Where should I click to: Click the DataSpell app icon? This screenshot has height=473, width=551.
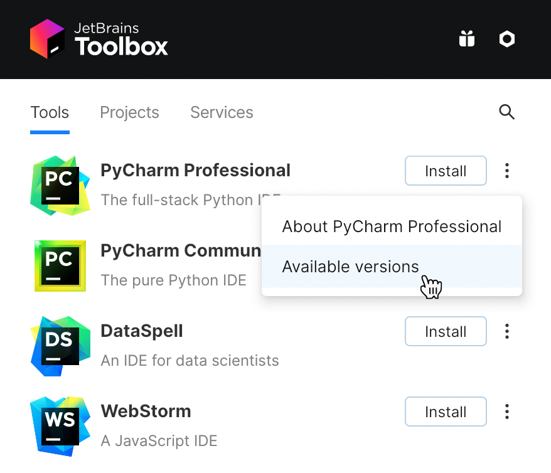[x=60, y=346]
